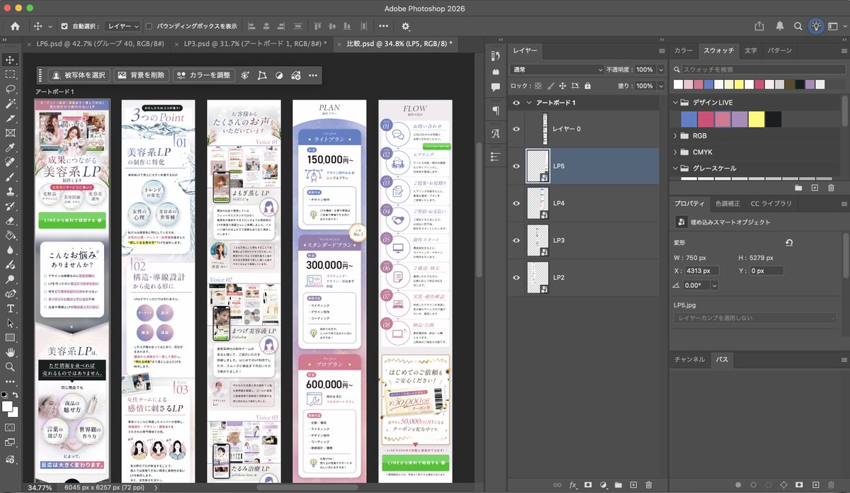Open the チャンネル panel tab
Viewport: 850px width, 493px height.
[689, 360]
